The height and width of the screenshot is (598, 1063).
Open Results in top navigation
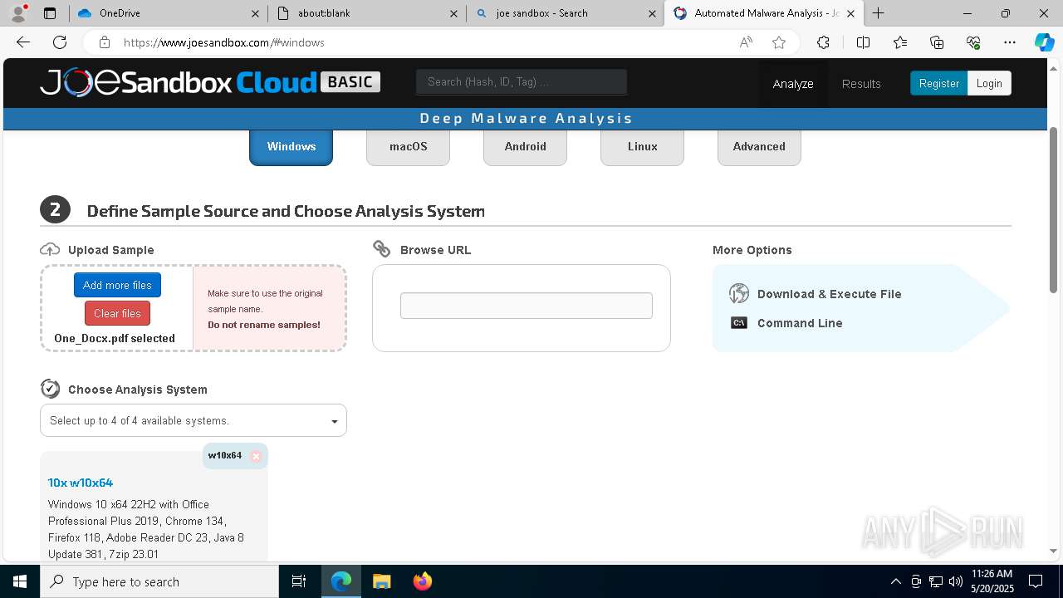point(861,83)
